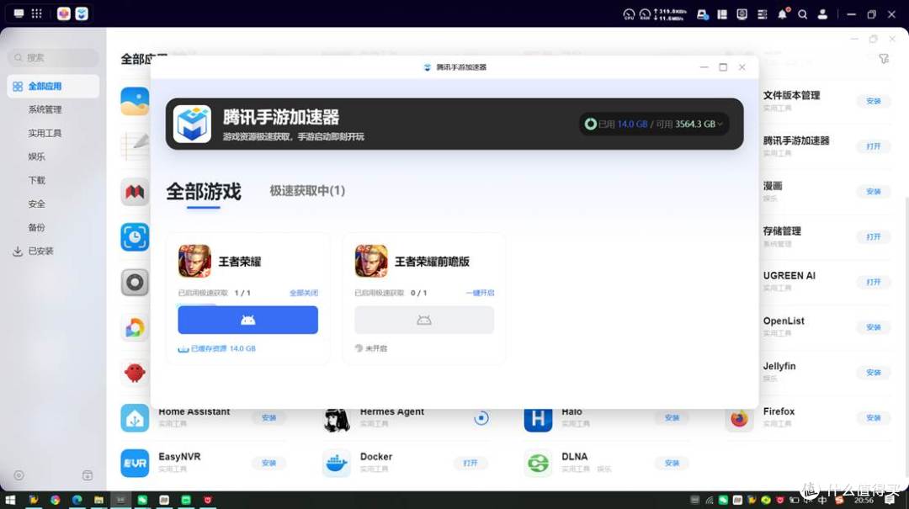The height and width of the screenshot is (509, 909).
Task: Install Home Assistant app
Action: pyautogui.click(x=269, y=417)
